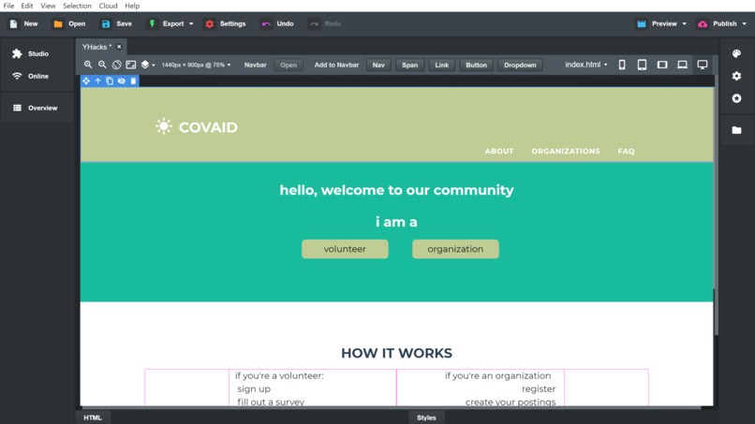Open a project with the Open folder icon
The width and height of the screenshot is (755, 424).
58,23
